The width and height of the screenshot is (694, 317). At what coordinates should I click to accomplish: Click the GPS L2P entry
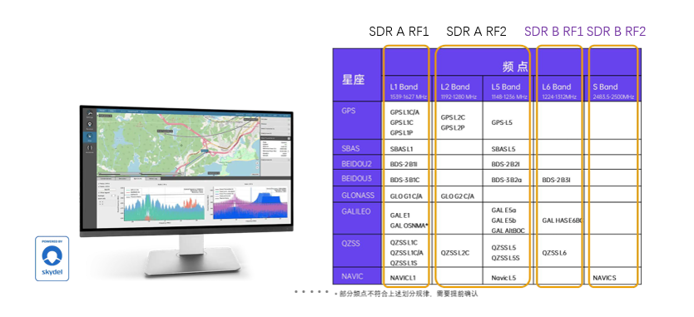coord(454,127)
